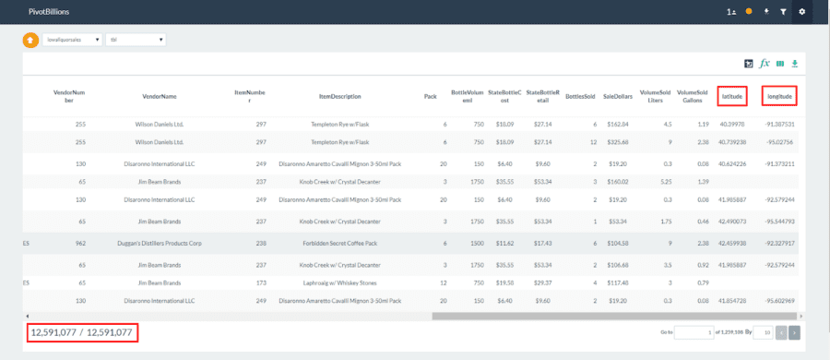830x360 pixels.
Task: Click the filter funnel icon
Action: (x=783, y=12)
